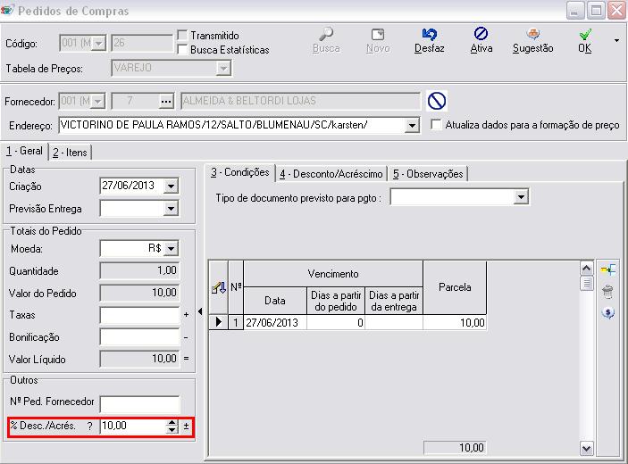Click the ellipsis button next to Fornecedor code
Screen dimensions: 628x464
[x=165, y=101]
